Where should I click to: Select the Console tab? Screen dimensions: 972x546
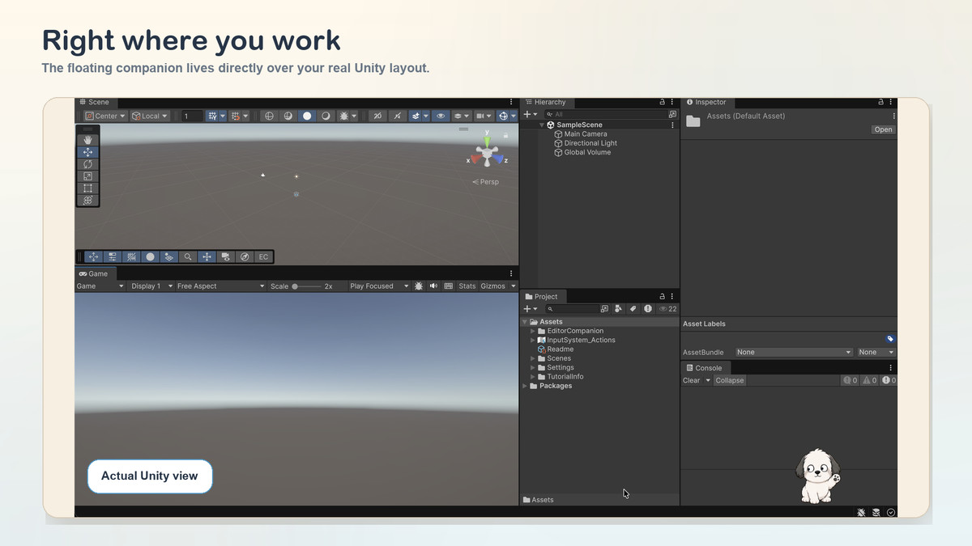point(704,367)
